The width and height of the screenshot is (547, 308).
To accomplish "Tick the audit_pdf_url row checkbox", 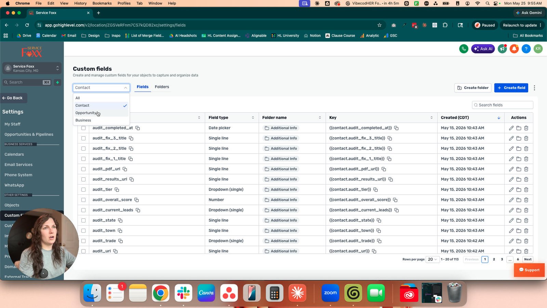I will point(83,169).
